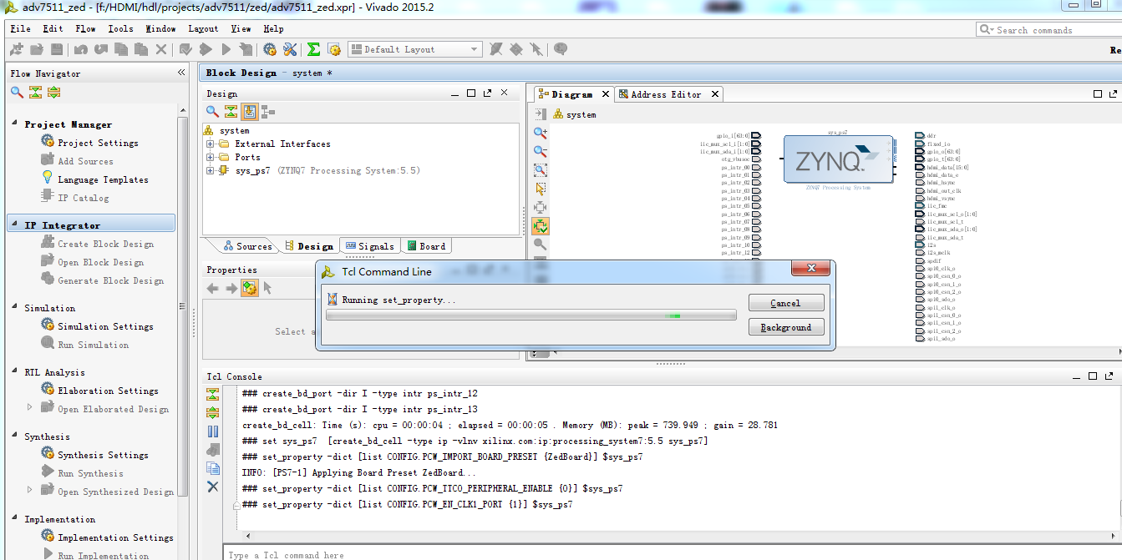The width and height of the screenshot is (1122, 560).
Task: Click Background in Tcl Command Line dialog
Action: (x=786, y=327)
